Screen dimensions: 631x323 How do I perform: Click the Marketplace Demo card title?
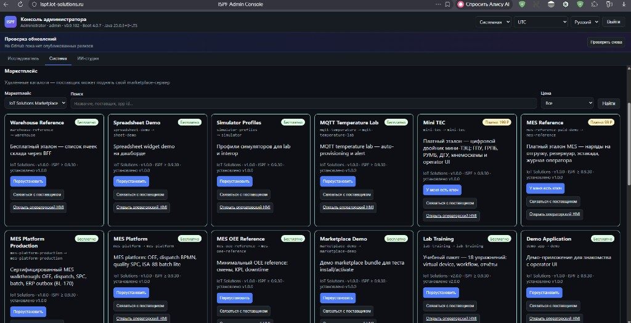click(344, 239)
